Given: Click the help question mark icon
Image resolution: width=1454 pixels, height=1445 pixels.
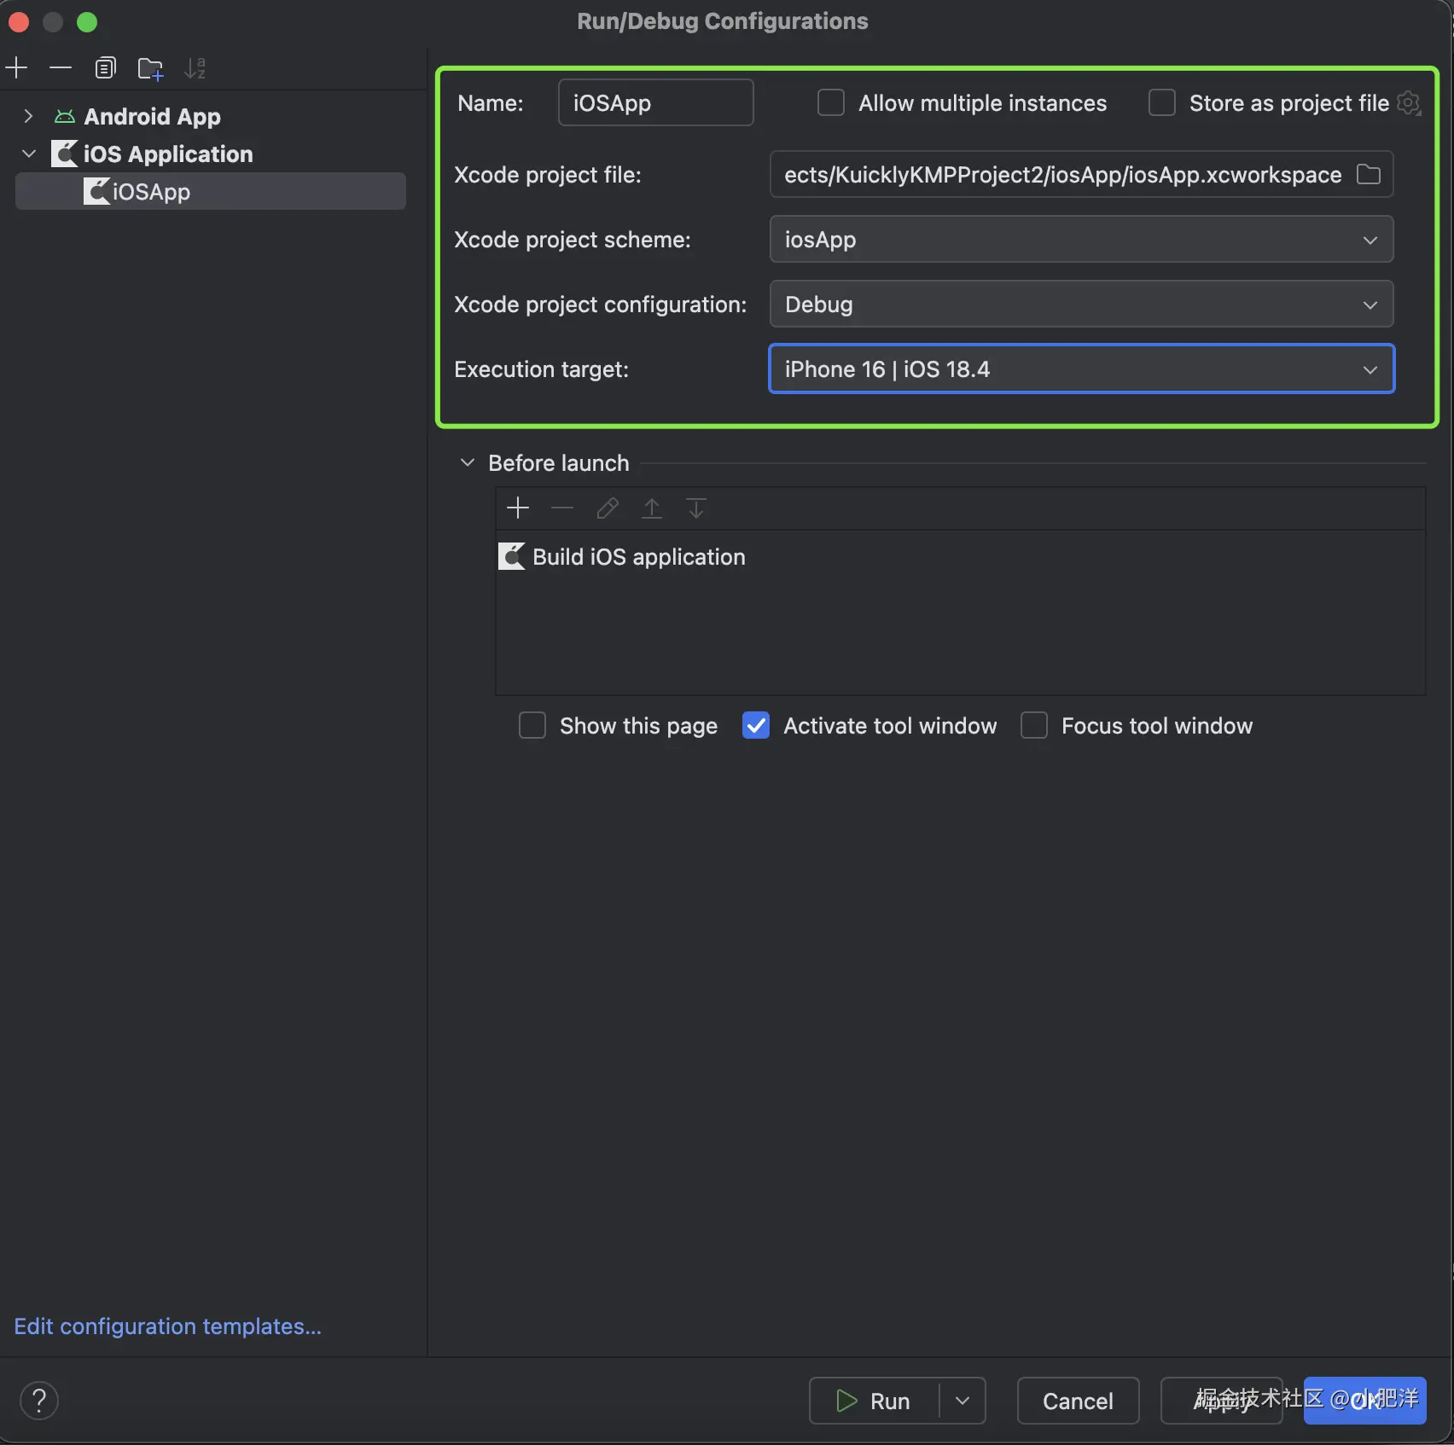Looking at the screenshot, I should (39, 1401).
